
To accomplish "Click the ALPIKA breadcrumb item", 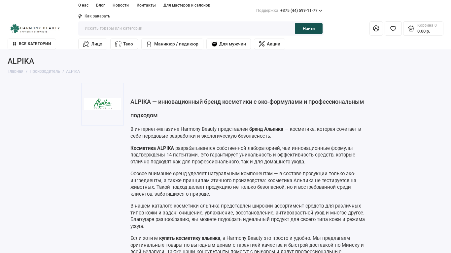I will click(x=73, y=71).
